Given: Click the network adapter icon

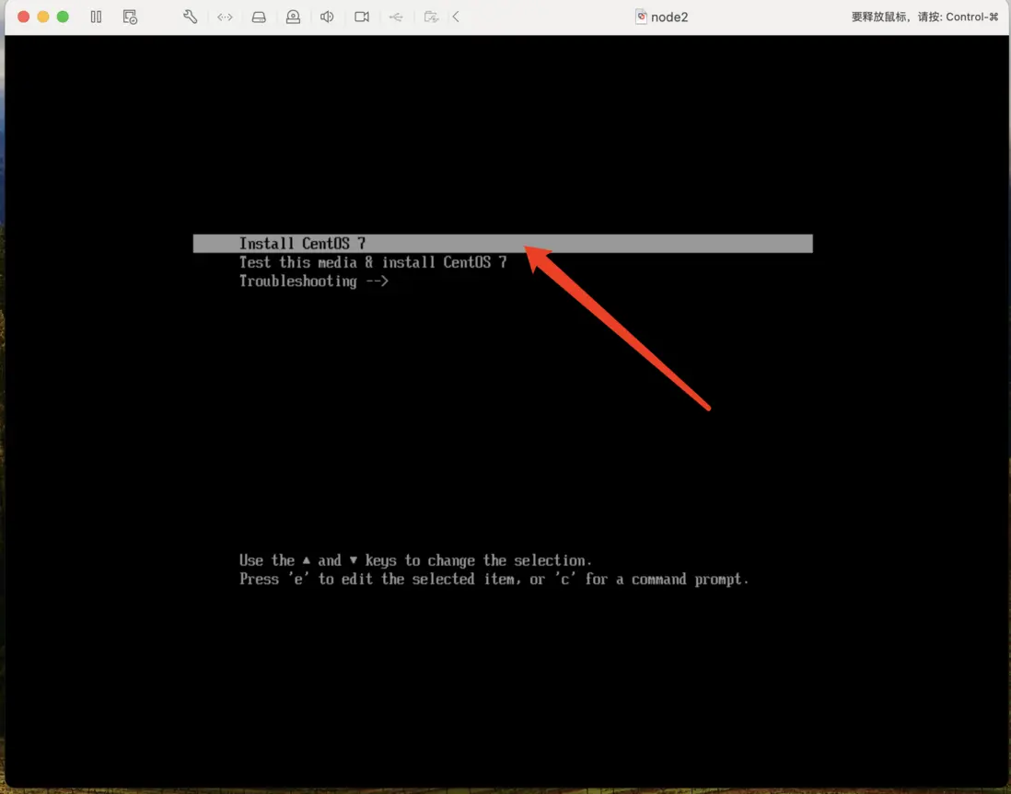Looking at the screenshot, I should point(225,17).
